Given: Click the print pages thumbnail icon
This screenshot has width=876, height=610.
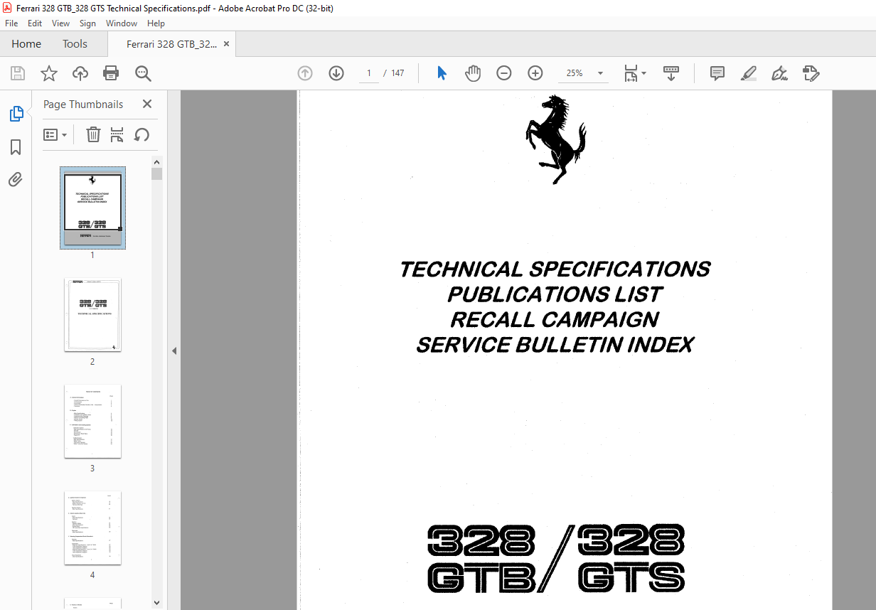Looking at the screenshot, I should pos(117,134).
